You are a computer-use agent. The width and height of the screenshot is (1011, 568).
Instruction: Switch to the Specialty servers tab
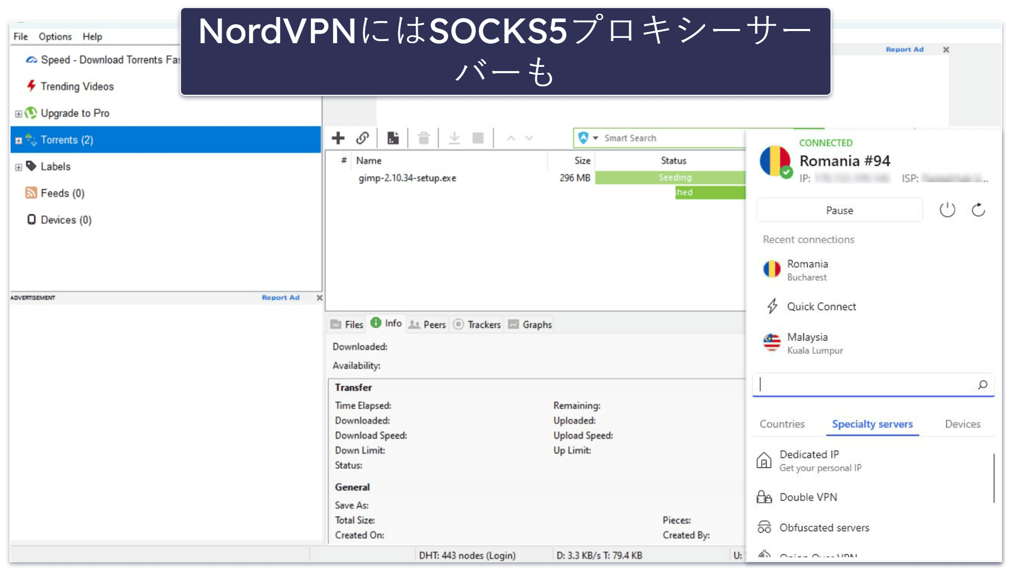click(x=872, y=424)
